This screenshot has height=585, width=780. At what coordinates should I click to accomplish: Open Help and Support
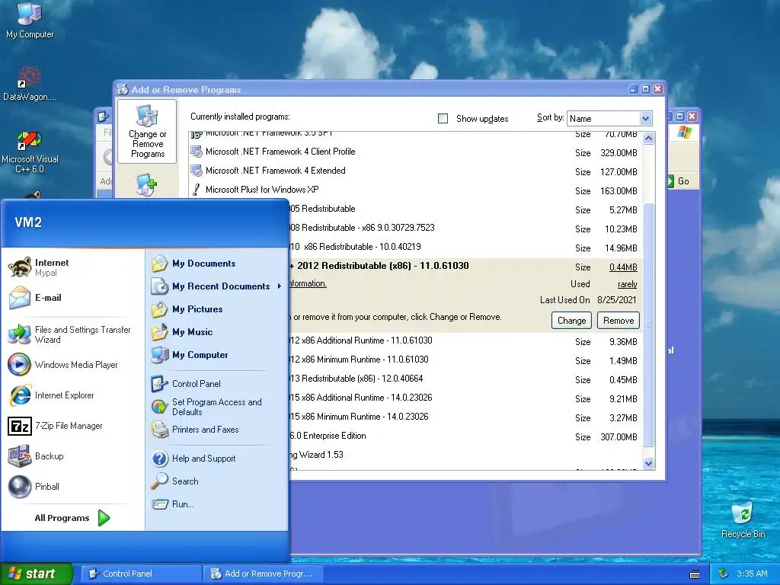tap(216, 459)
